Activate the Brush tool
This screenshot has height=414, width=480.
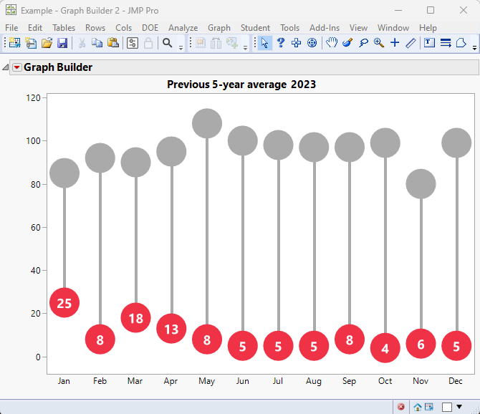[347, 42]
